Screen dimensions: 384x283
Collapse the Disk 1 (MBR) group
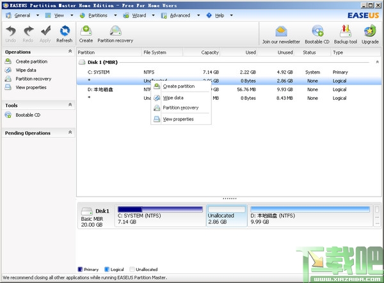377,62
